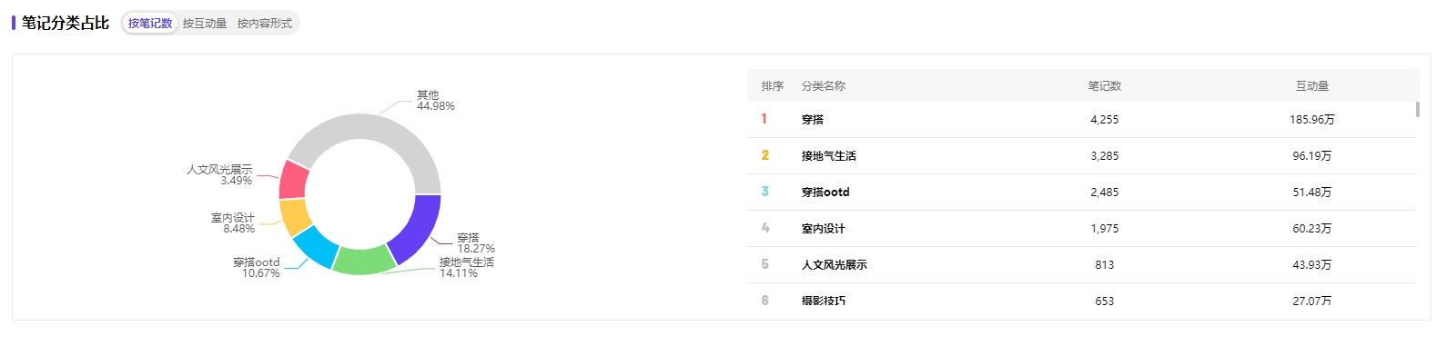
Task: Click the rank 5 badge icon
Action: 764,264
